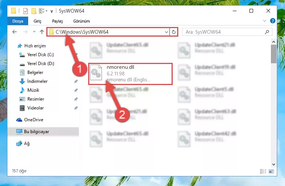The image size is (285, 186).
Task: Open Help with the blue question icon
Action: click(x=273, y=21)
